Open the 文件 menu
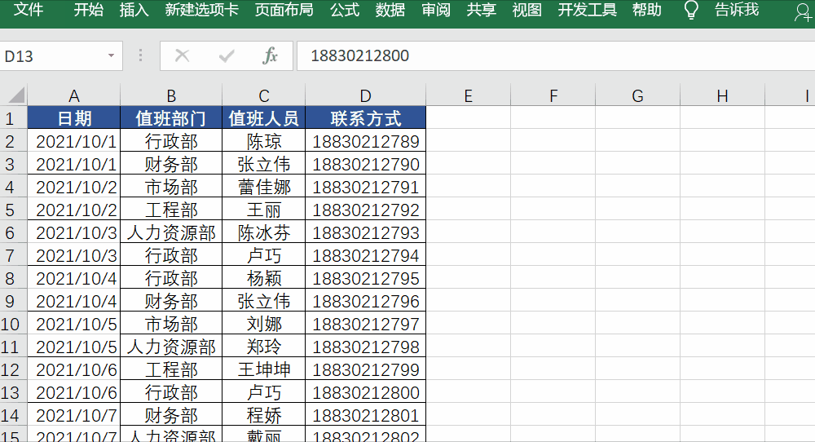 point(28,10)
